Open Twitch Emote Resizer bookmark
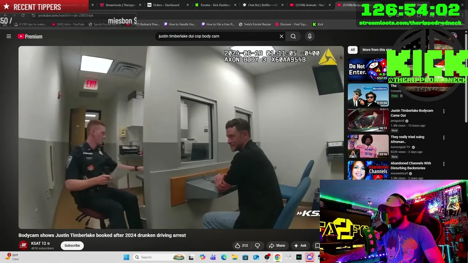 [x=255, y=24]
